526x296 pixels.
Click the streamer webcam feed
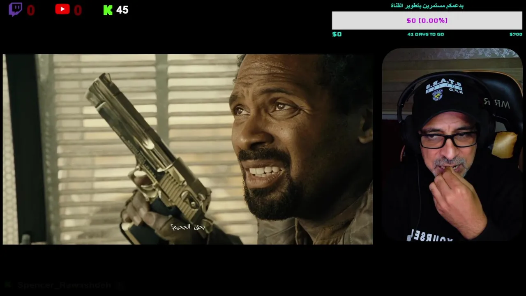tap(452, 145)
